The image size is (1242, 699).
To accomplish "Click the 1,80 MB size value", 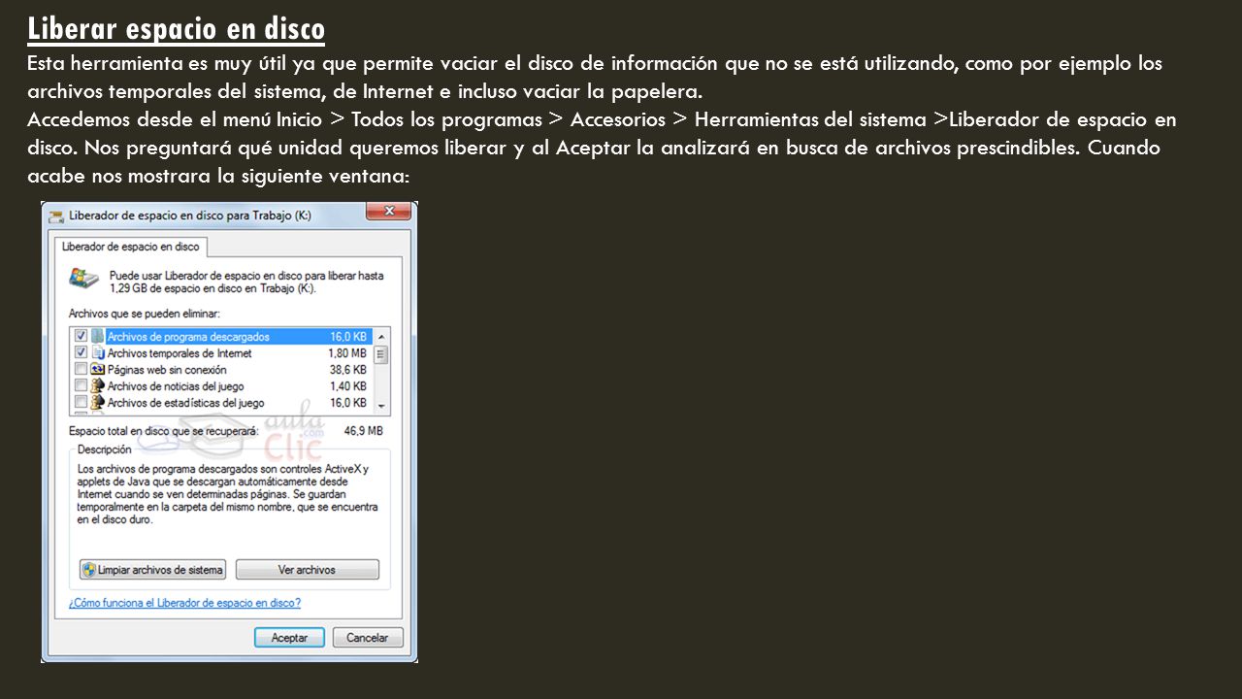I will (347, 353).
